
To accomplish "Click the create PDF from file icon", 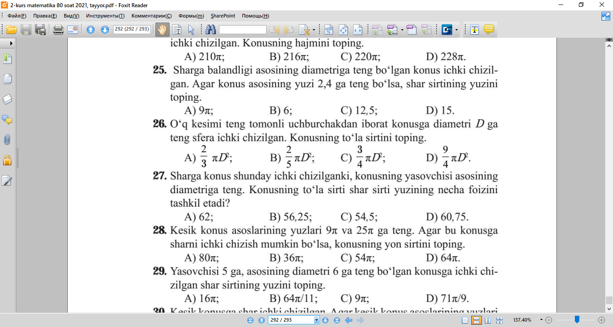I will (x=377, y=30).
